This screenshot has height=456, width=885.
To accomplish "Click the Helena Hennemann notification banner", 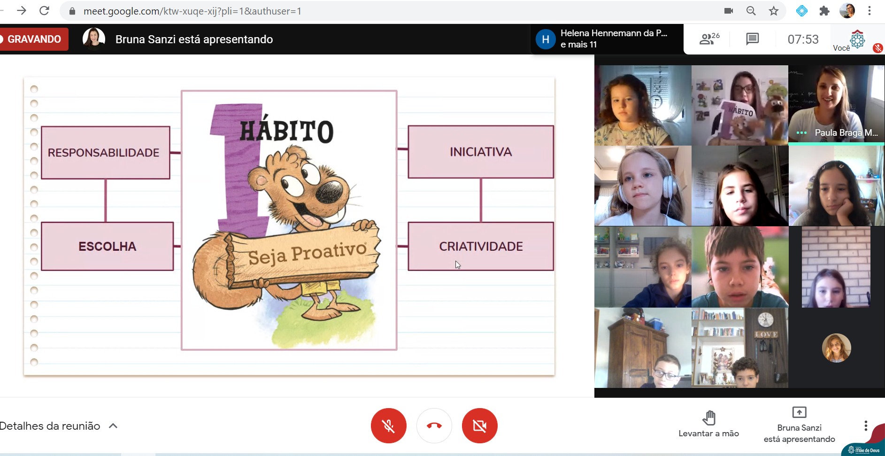I will pyautogui.click(x=607, y=39).
